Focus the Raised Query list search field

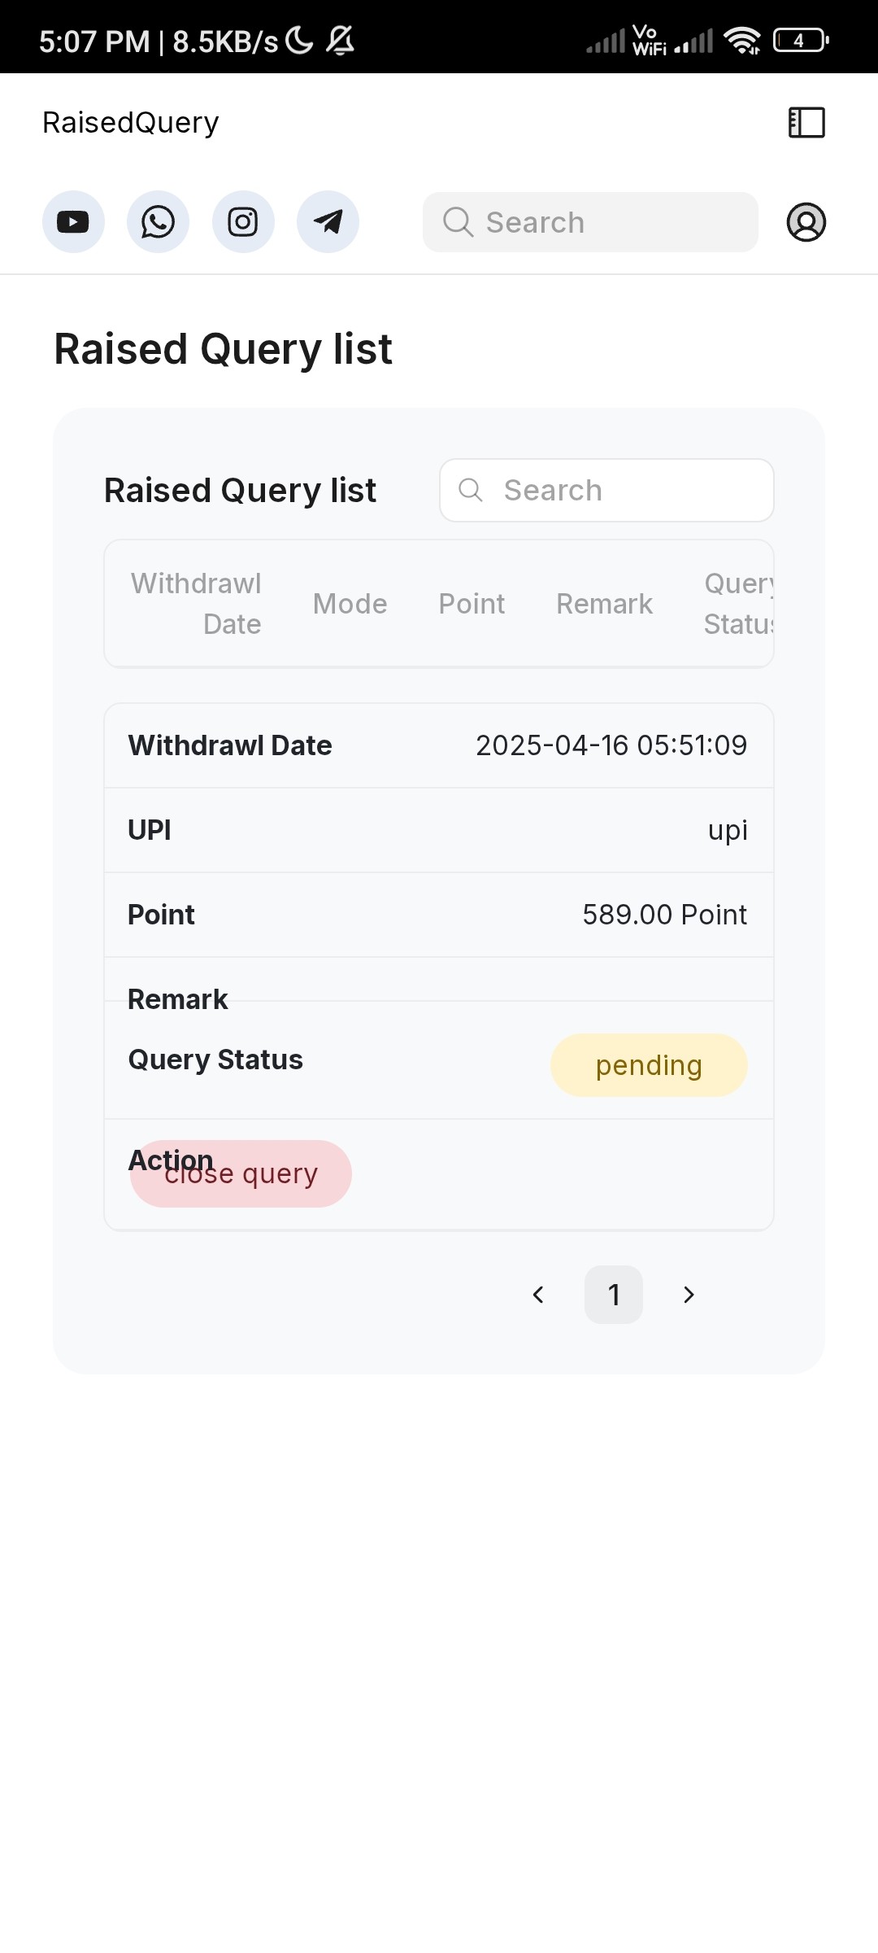tap(606, 490)
